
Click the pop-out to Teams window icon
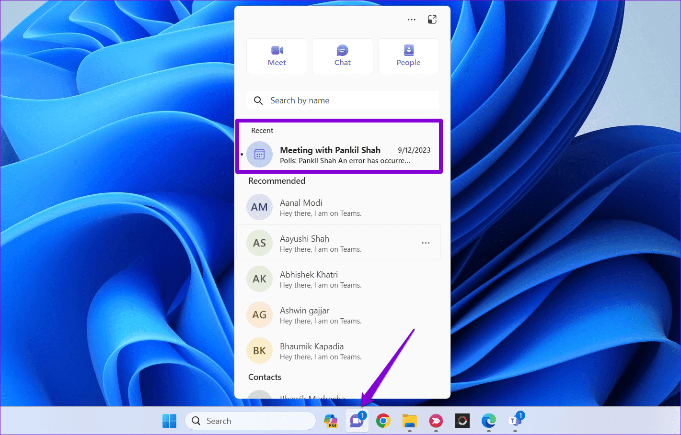tap(432, 20)
